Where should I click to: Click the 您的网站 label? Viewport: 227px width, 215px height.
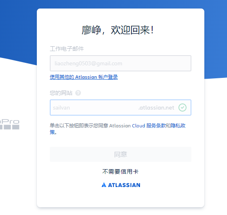point(61,93)
